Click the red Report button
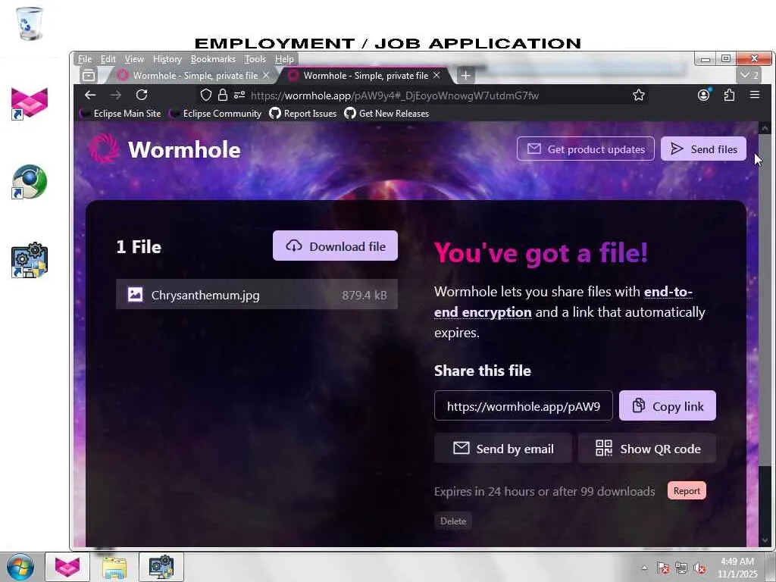776x582 pixels. click(687, 490)
